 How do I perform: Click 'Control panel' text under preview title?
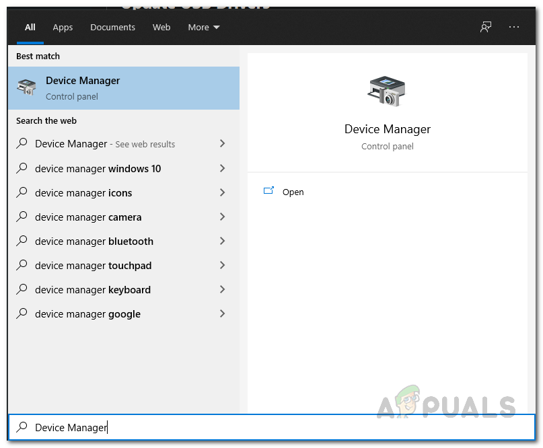(387, 147)
